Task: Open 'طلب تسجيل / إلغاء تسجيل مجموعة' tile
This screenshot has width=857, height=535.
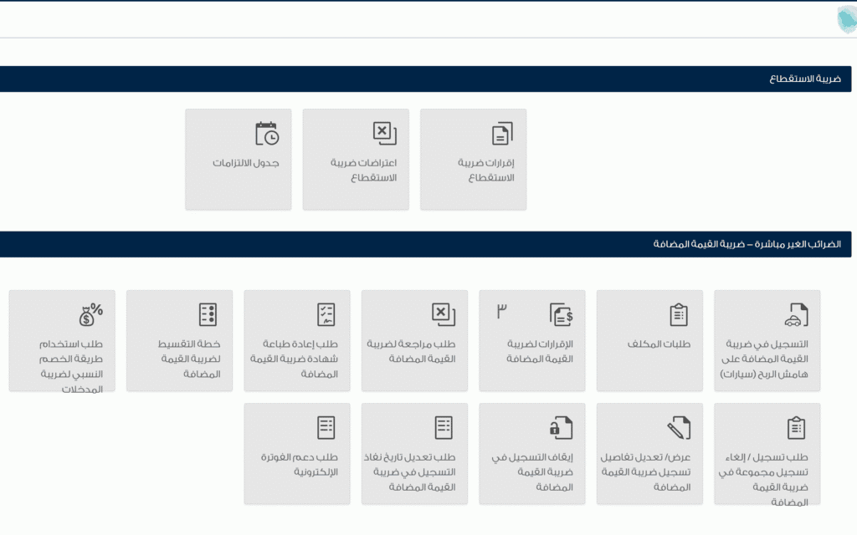Action: [x=767, y=454]
